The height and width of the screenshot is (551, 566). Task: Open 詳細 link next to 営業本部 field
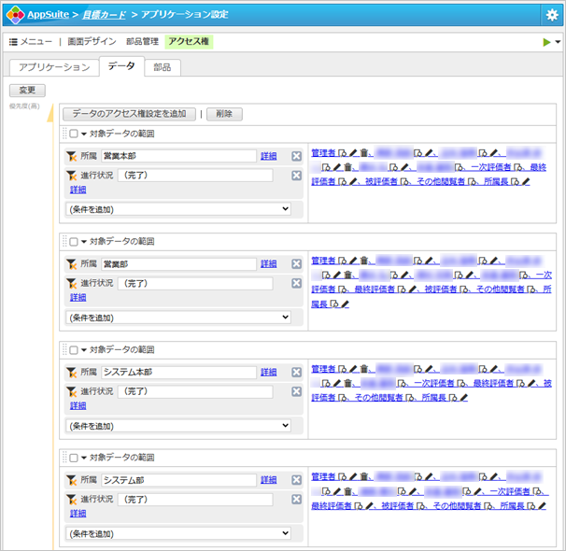click(x=269, y=156)
